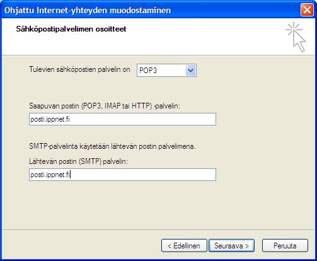The image size is (317, 261).
Task: Click the Ohjattu Internet-yhteyden muodostaminen title bar
Action: pyautogui.click(x=88, y=10)
